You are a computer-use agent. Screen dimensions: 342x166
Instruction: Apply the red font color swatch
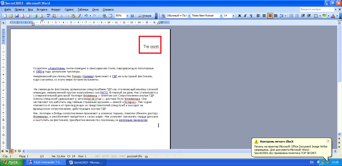pyautogui.click(x=333, y=16)
